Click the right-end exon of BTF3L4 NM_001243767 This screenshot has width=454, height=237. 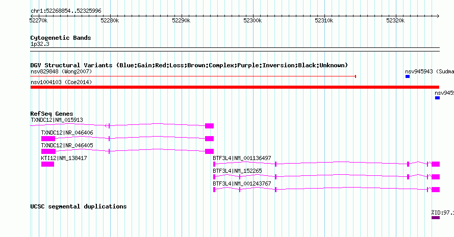436,190
